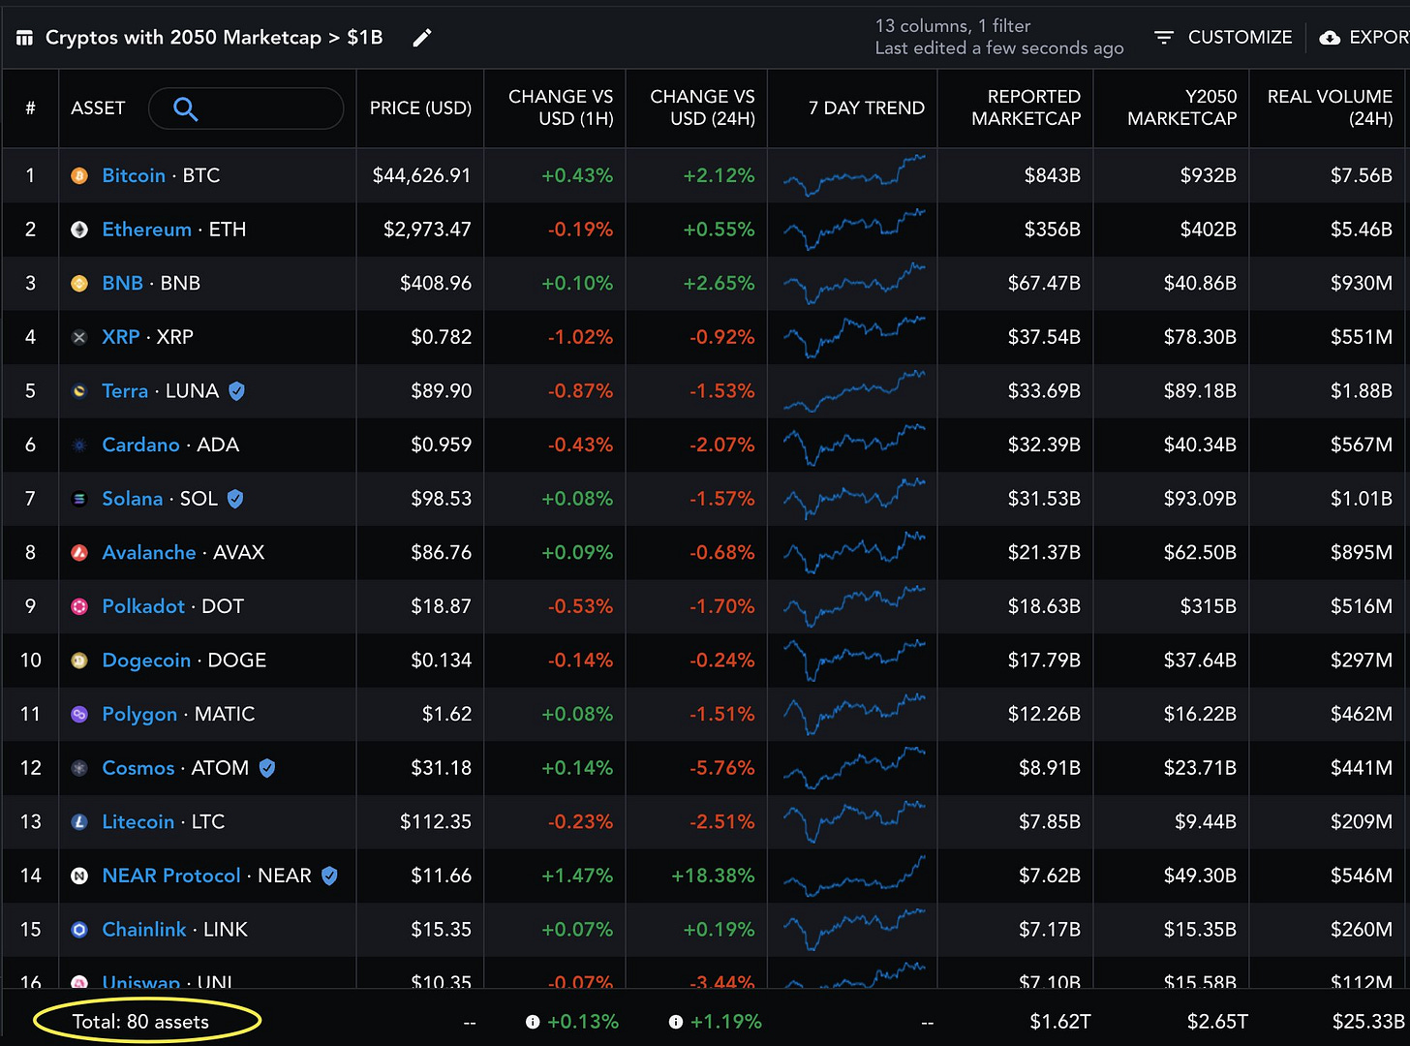Click the cloud download EXPORT icon
The height and width of the screenshot is (1046, 1410).
pos(1331,37)
